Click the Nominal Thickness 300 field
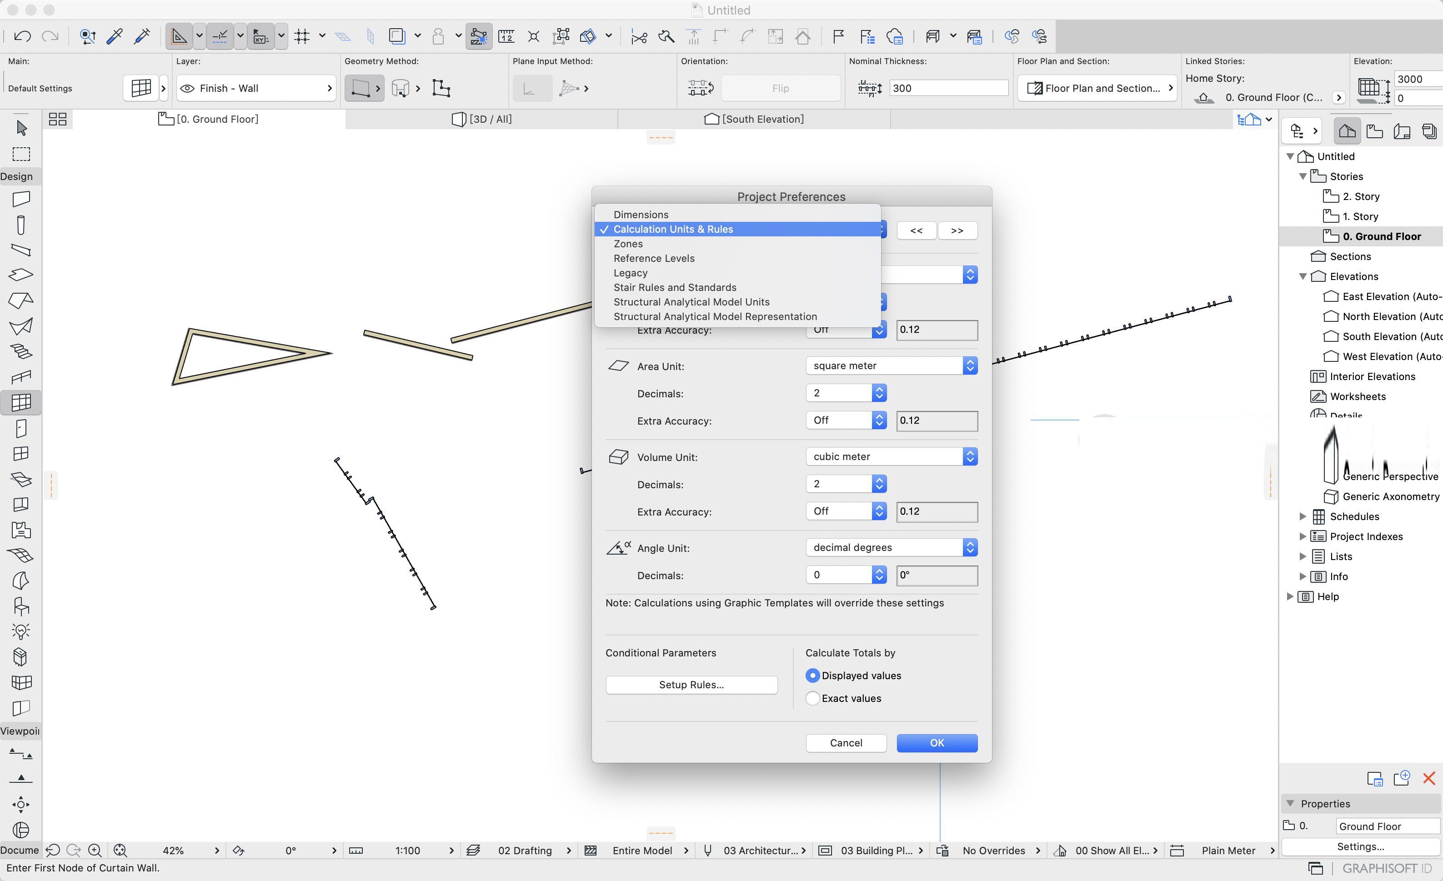The image size is (1443, 881). click(x=949, y=89)
